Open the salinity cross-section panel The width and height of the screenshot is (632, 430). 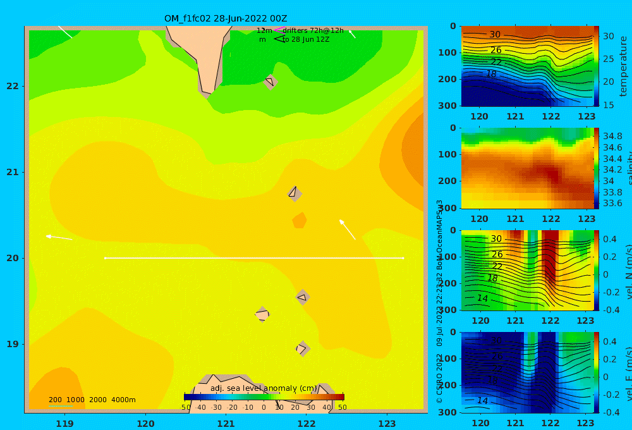pos(527,168)
